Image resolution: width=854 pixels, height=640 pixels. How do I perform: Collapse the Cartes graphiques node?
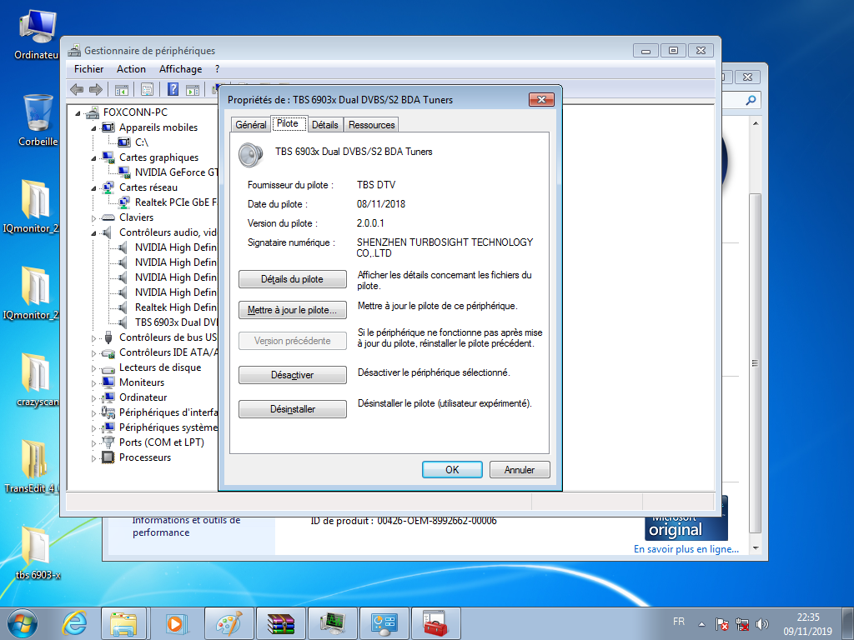(94, 157)
